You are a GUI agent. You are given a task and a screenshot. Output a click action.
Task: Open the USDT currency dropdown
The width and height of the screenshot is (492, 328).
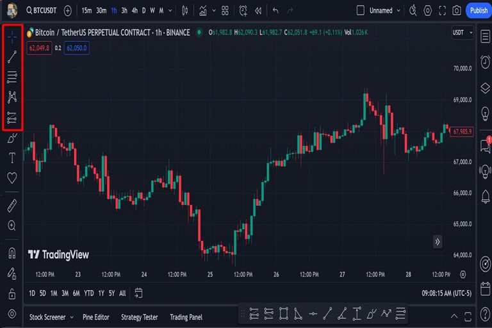coord(462,32)
